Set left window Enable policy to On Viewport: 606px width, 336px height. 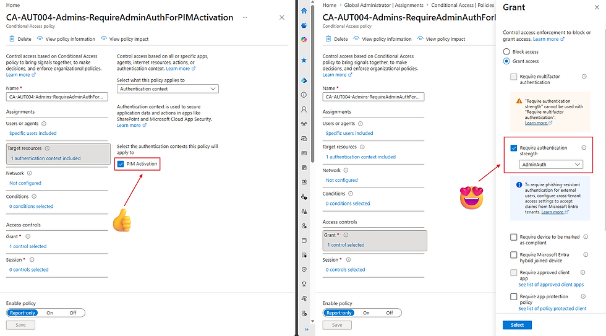(x=50, y=313)
